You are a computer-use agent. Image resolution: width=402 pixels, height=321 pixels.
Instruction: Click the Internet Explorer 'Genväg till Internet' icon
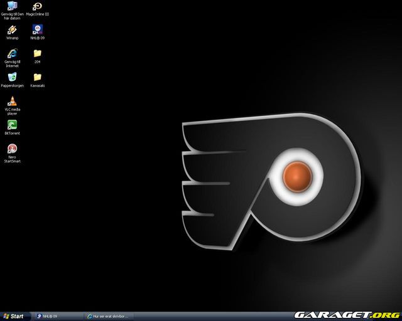pyautogui.click(x=12, y=53)
